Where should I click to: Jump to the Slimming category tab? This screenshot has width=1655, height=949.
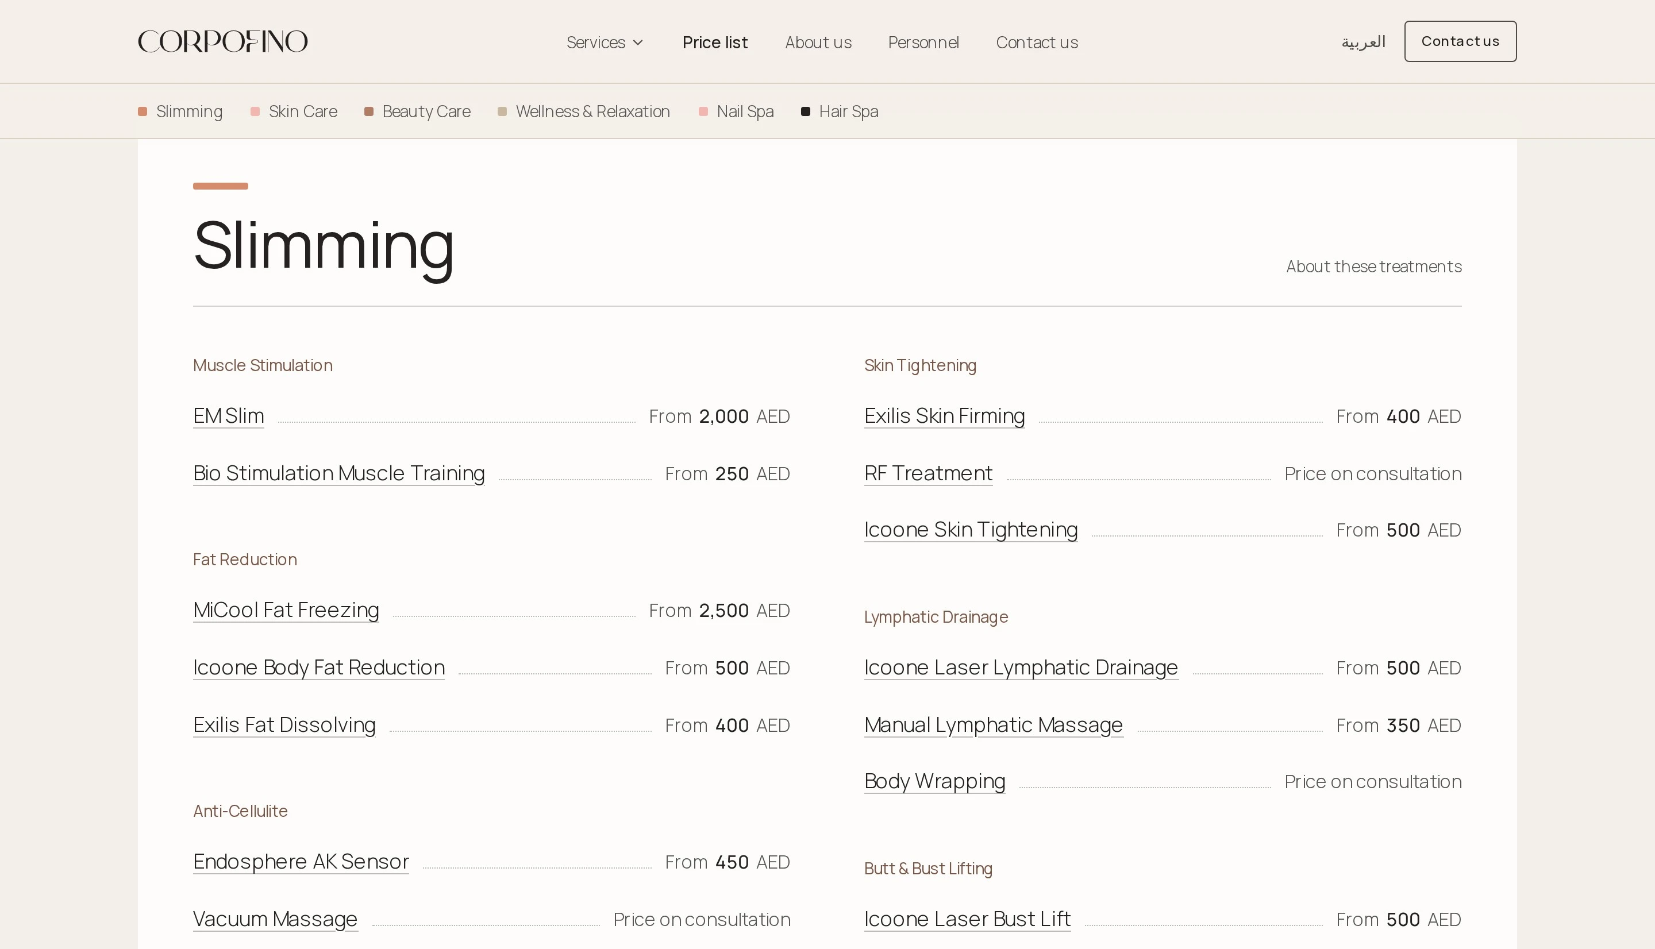tap(180, 111)
